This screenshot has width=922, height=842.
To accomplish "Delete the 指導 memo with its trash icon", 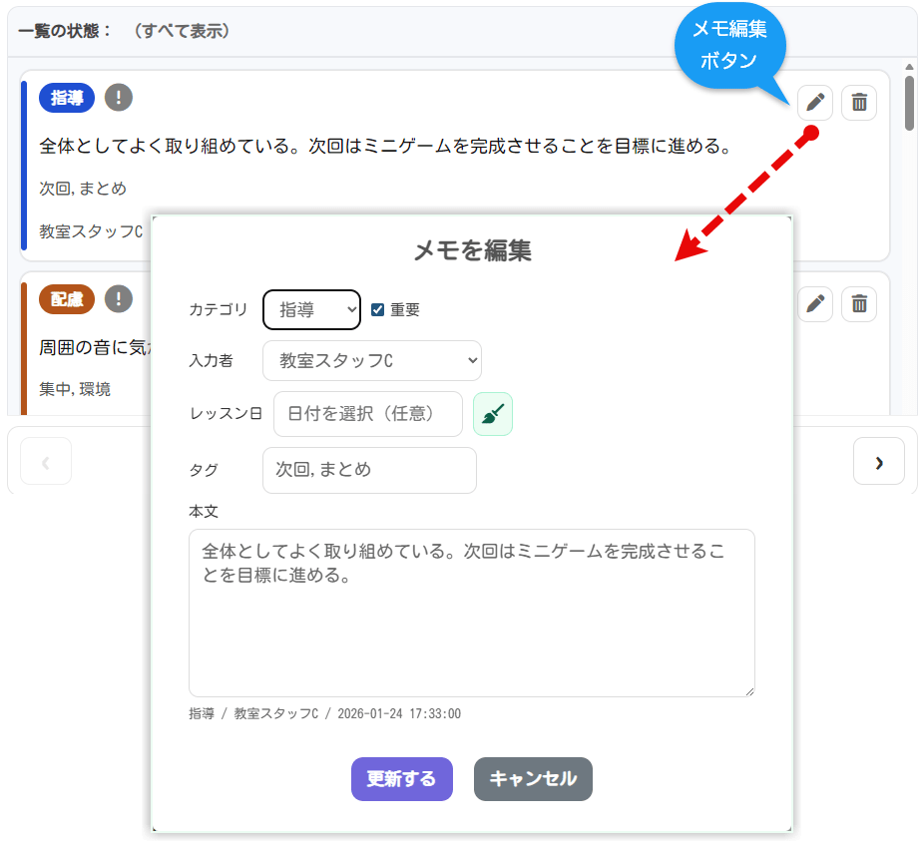I will (x=859, y=102).
